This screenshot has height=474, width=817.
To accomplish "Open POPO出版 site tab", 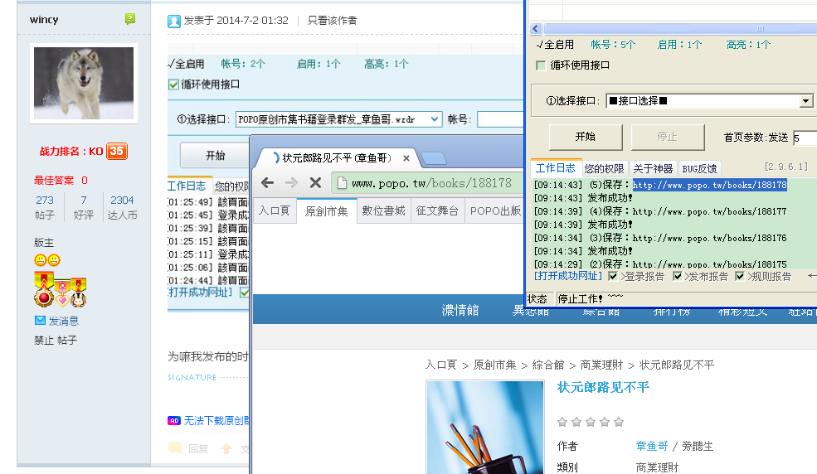I will [x=495, y=210].
